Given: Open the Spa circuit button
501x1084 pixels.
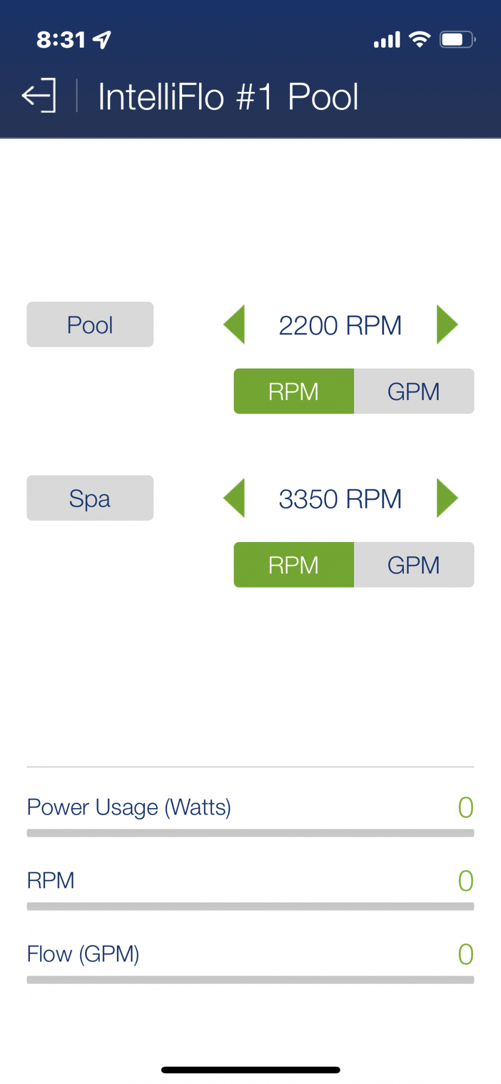Looking at the screenshot, I should click(90, 498).
